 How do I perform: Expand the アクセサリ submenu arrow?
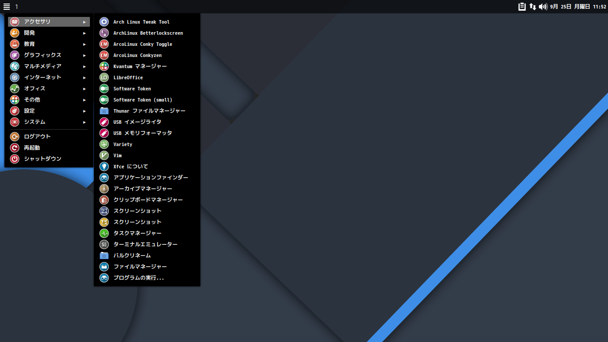[x=85, y=22]
